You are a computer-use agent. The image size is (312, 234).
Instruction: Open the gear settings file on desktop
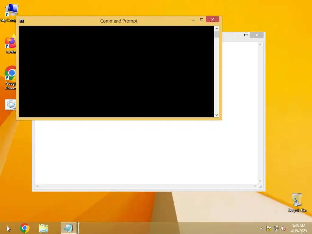click(x=11, y=105)
